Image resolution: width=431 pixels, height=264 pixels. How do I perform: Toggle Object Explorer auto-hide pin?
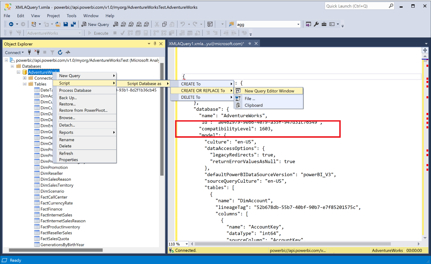click(x=155, y=43)
